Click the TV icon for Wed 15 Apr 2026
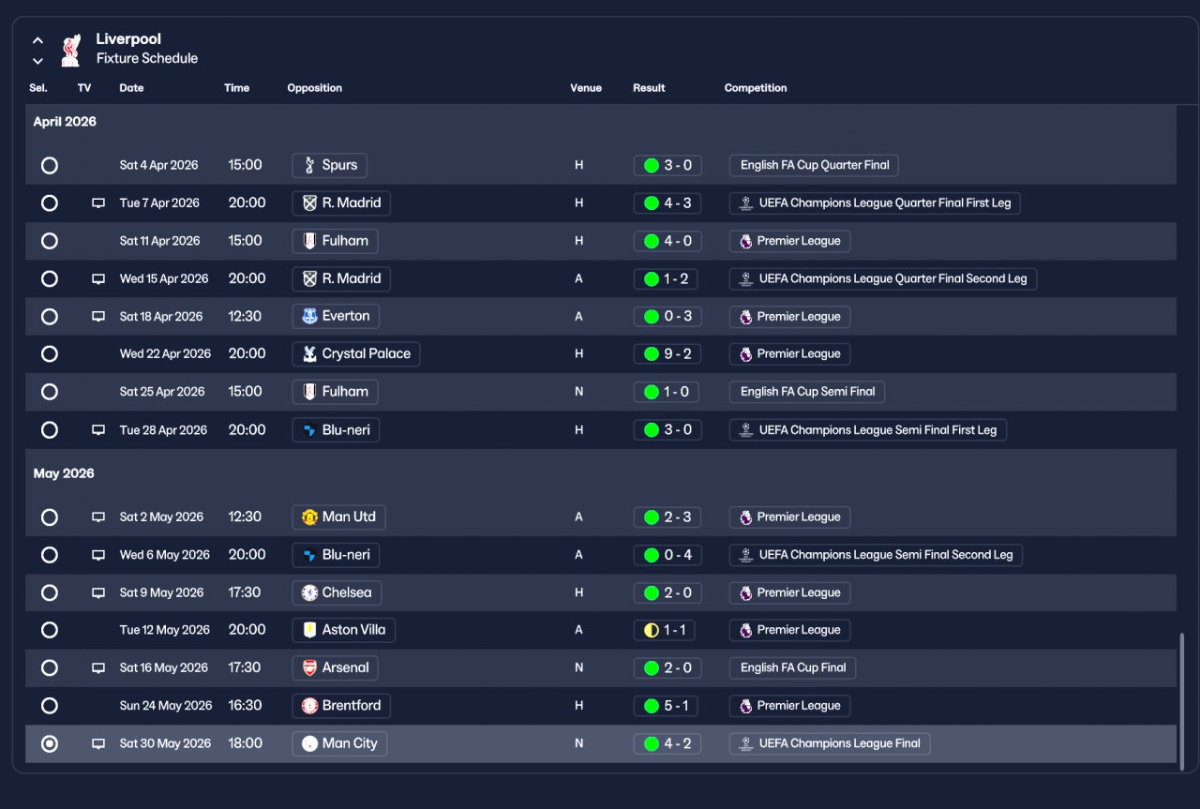This screenshot has height=809, width=1200. (98, 279)
